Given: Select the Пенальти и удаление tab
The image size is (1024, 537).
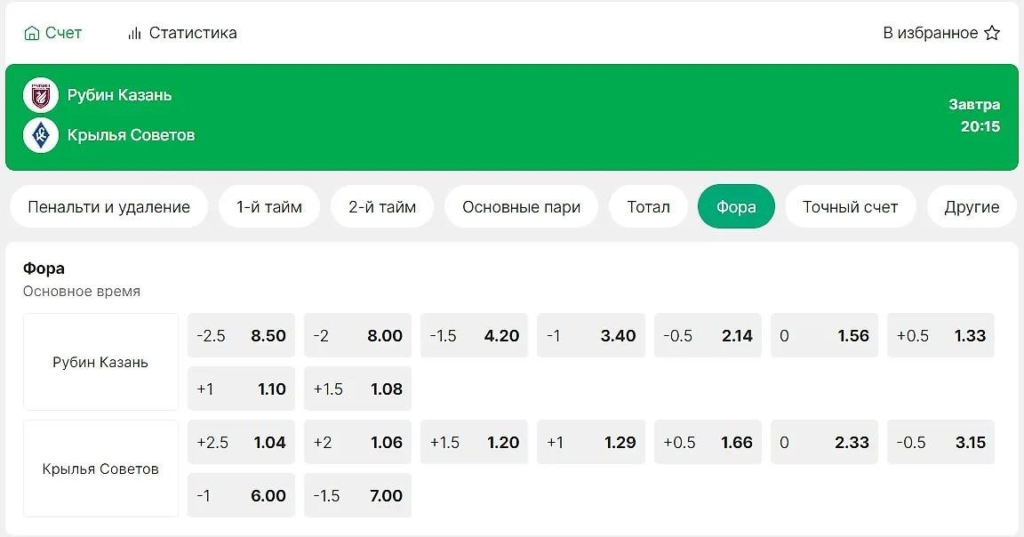Looking at the screenshot, I should [x=108, y=206].
